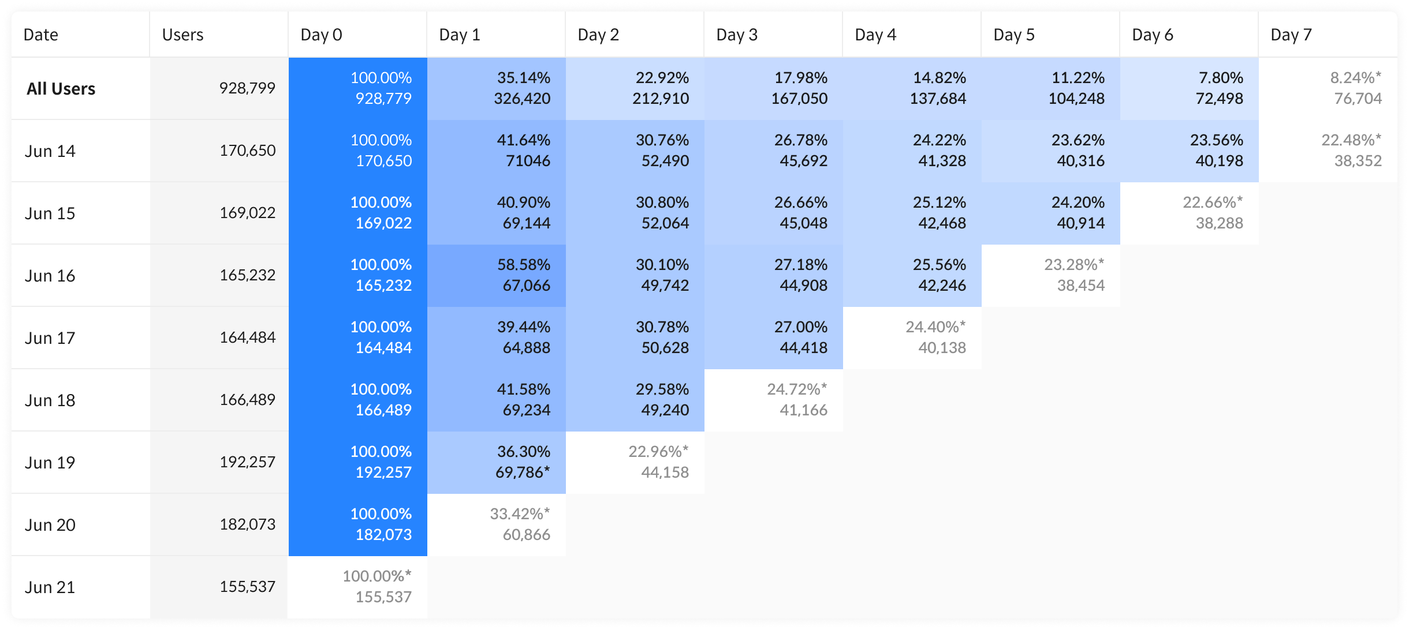The image size is (1409, 630).
Task: Select the Jun 18 row label
Action: [x=50, y=400]
